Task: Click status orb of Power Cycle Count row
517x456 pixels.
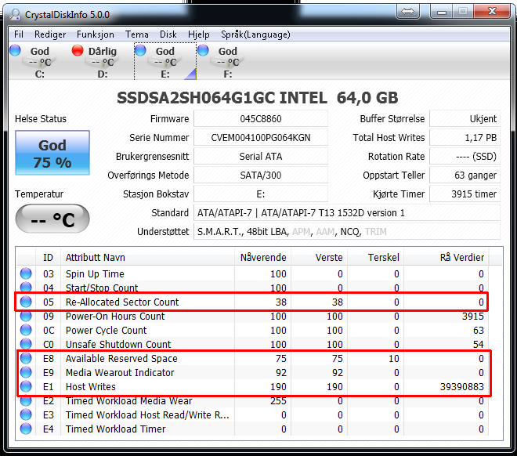Action: pyautogui.click(x=26, y=330)
